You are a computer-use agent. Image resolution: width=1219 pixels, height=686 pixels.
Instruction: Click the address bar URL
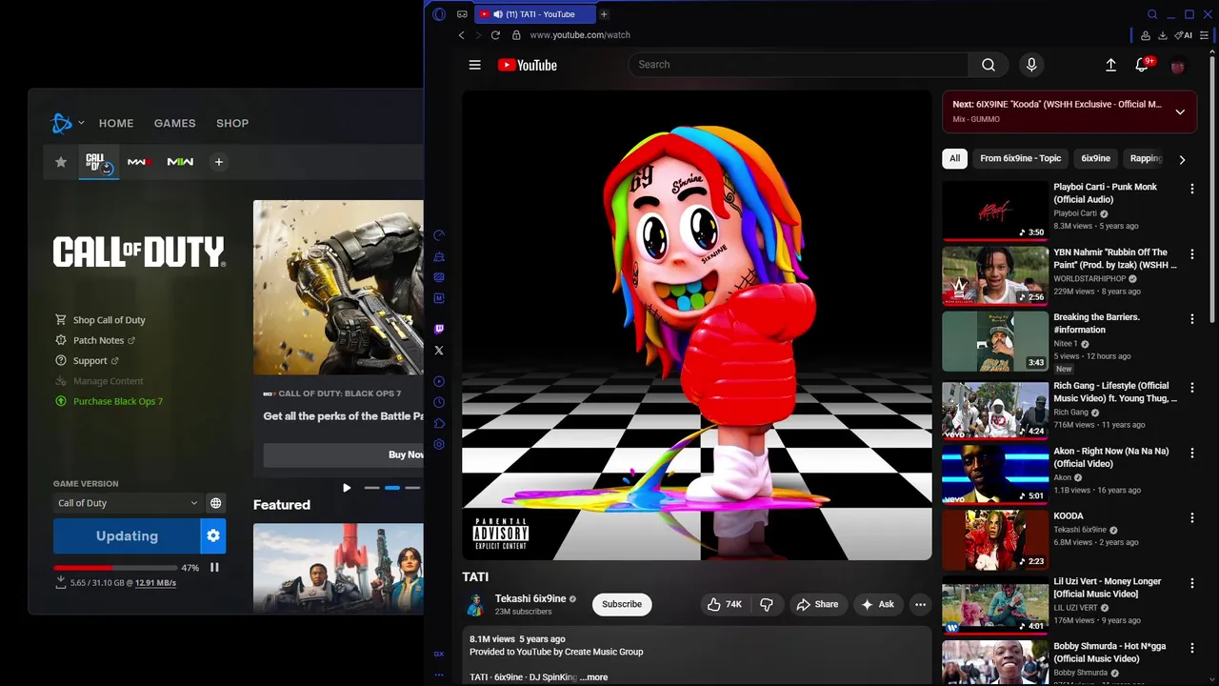click(580, 35)
